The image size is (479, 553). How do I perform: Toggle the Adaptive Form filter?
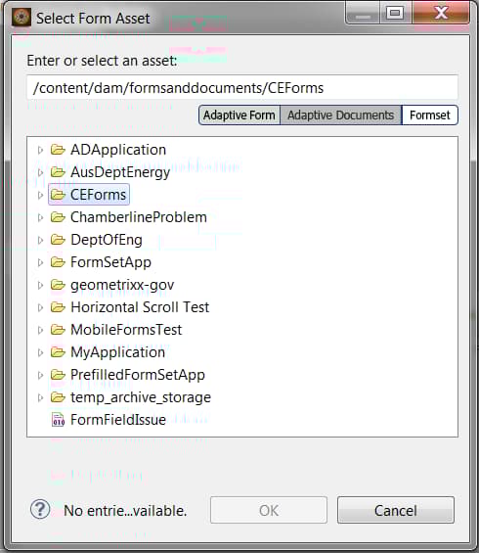239,115
